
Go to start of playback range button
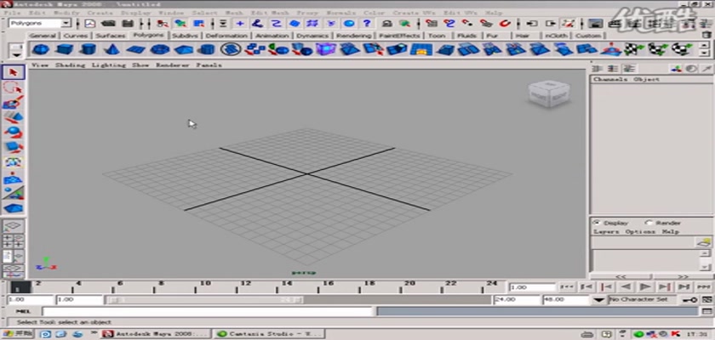point(567,286)
